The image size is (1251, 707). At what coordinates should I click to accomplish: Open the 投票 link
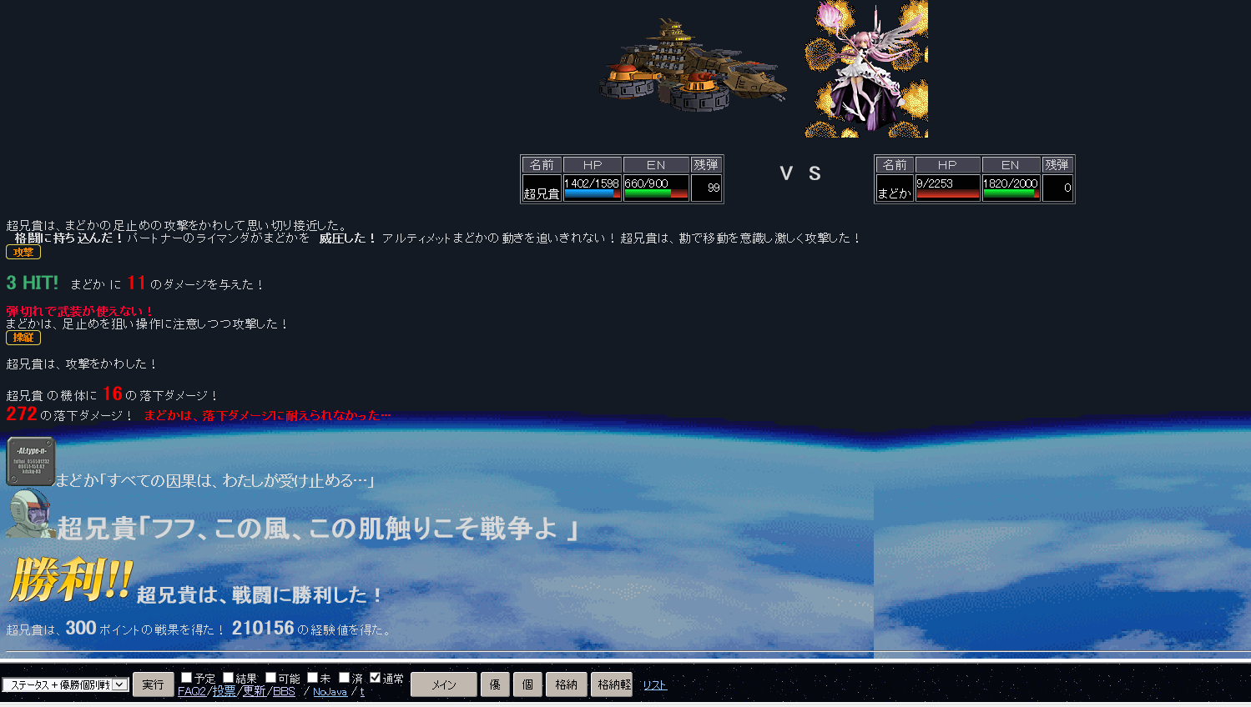coord(224,691)
